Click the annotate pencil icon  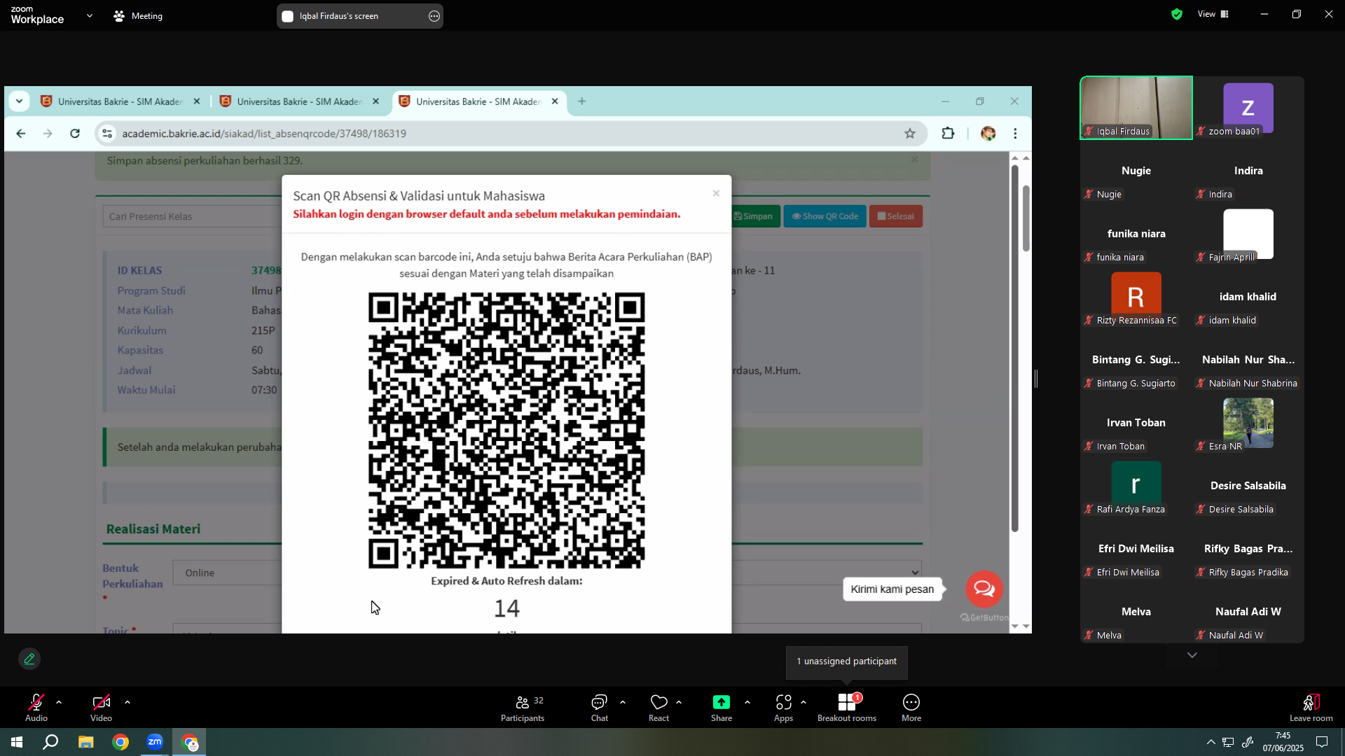(x=29, y=659)
